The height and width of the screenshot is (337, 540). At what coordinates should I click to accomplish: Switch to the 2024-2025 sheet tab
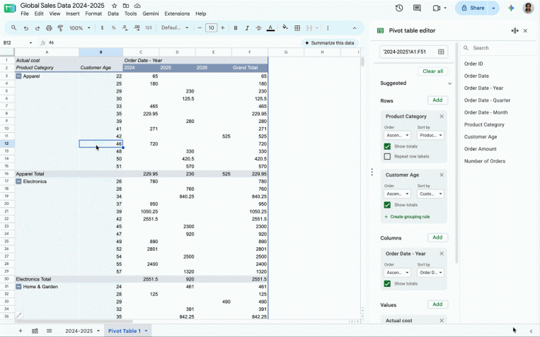(79, 331)
